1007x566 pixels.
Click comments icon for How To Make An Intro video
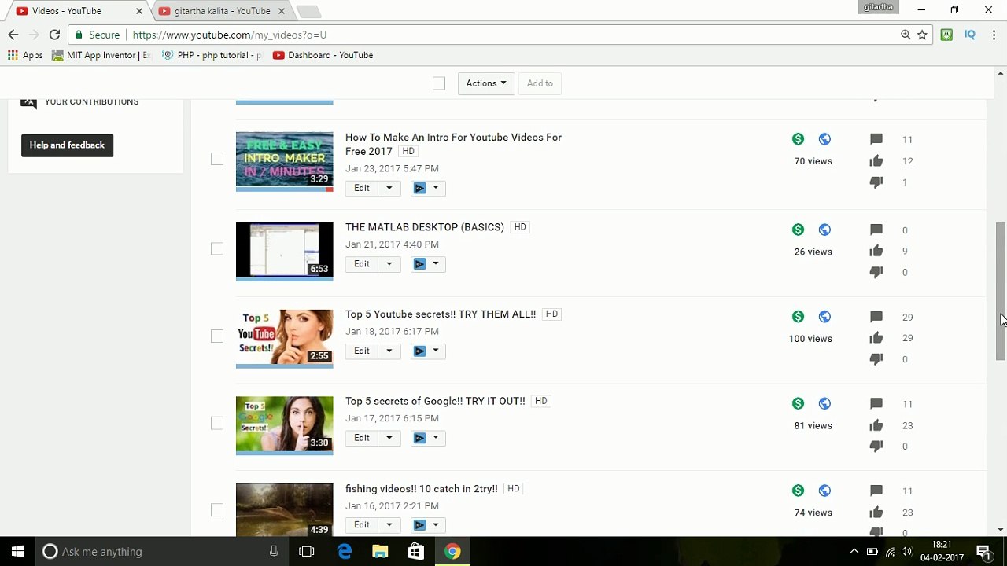point(876,139)
